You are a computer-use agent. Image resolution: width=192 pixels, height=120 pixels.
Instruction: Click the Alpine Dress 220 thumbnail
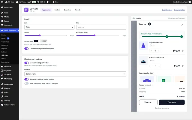(143, 46)
